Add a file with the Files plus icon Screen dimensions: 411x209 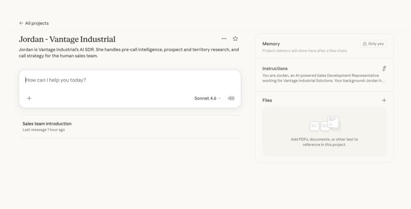coord(384,100)
